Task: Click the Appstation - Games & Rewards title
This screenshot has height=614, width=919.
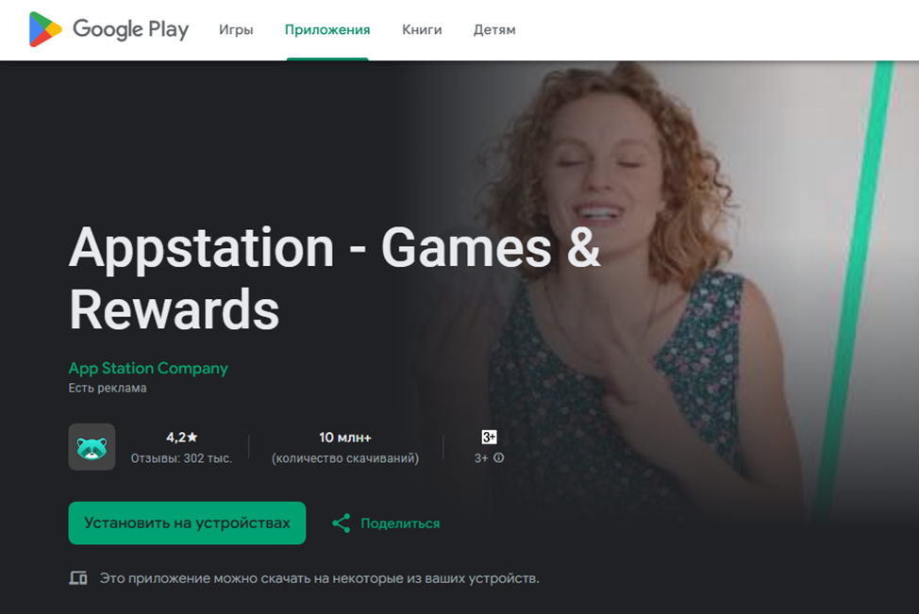Action: (x=334, y=279)
